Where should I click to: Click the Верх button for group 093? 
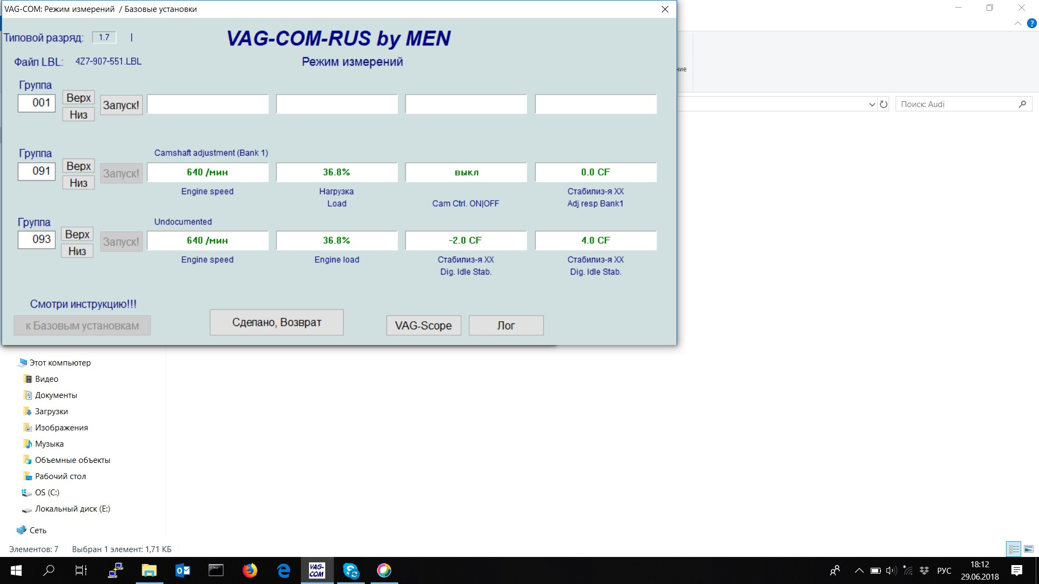coord(77,234)
